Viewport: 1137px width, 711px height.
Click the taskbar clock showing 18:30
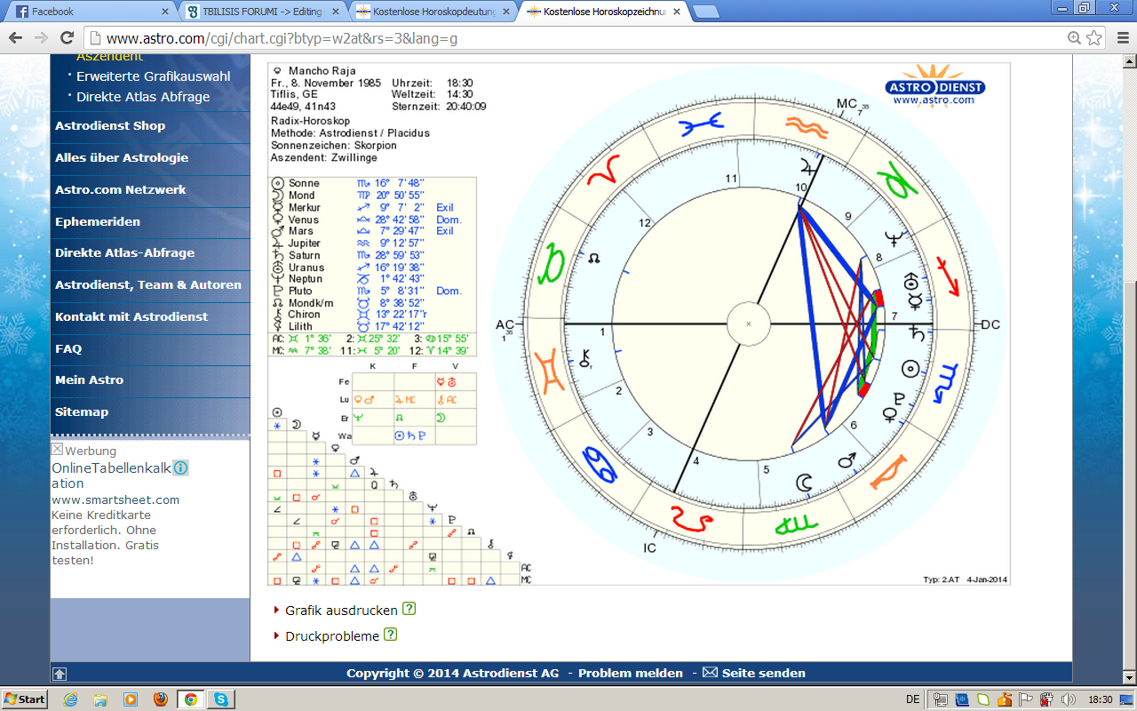pyautogui.click(x=1101, y=699)
